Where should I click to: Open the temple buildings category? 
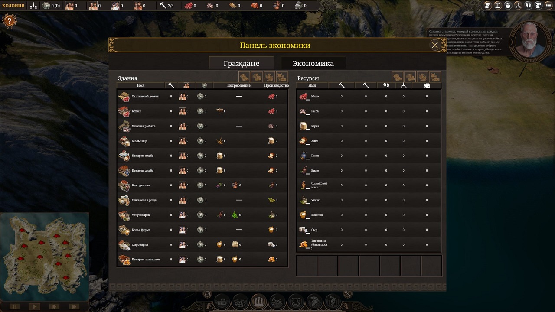click(x=259, y=302)
